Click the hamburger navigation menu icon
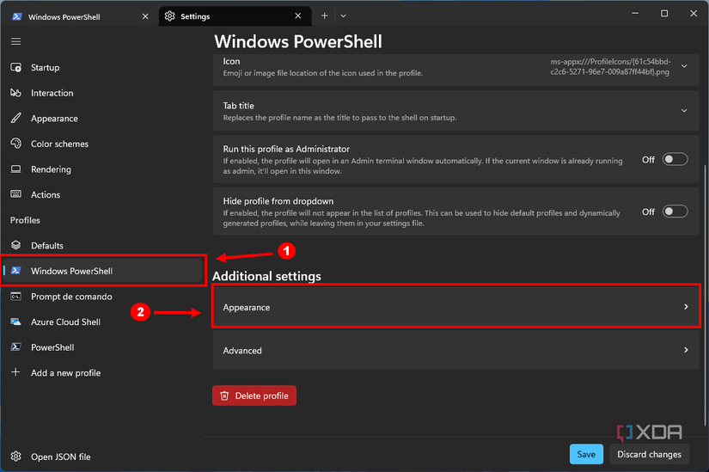The width and height of the screenshot is (709, 472). pyautogui.click(x=15, y=41)
